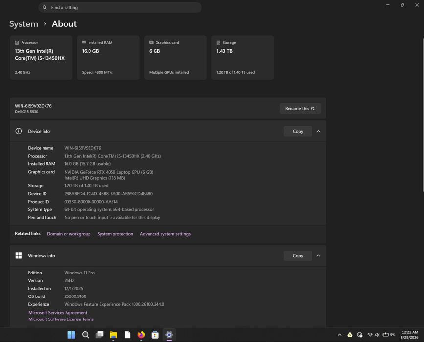424x342 pixels.
Task: Open File Explorer from the taskbar
Action: (x=113, y=335)
